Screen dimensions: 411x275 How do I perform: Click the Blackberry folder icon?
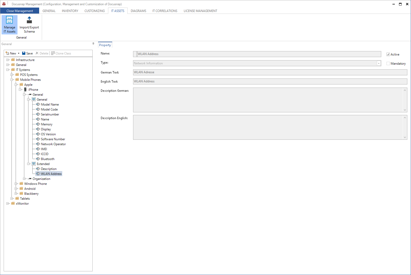pos(21,193)
